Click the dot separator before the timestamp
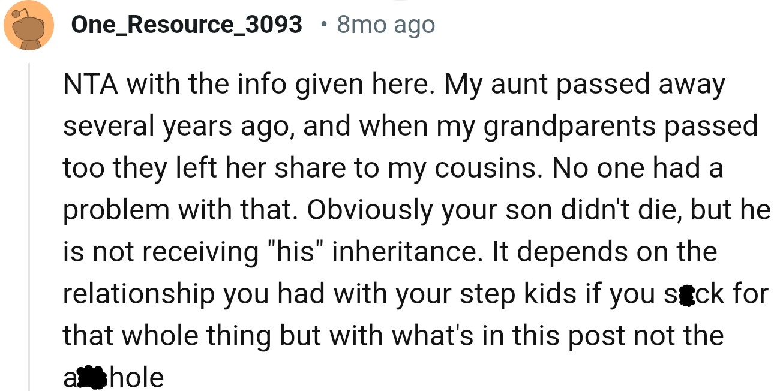783x391 pixels. (324, 25)
